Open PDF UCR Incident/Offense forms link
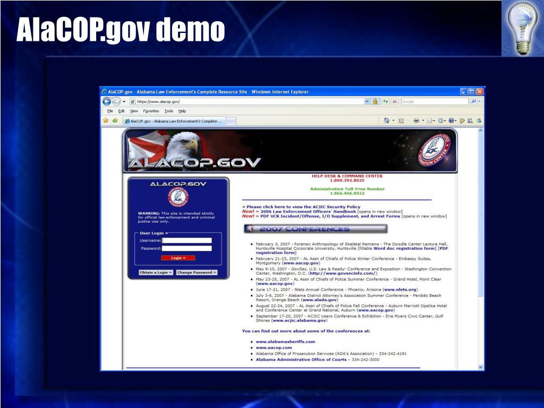This screenshot has height=408, width=544. [x=330, y=216]
